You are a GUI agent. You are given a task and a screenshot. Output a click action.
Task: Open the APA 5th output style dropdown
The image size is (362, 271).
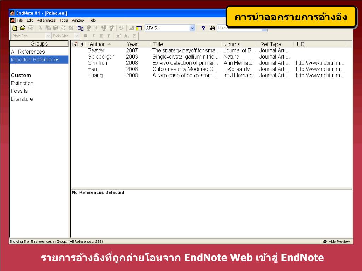coord(192,28)
